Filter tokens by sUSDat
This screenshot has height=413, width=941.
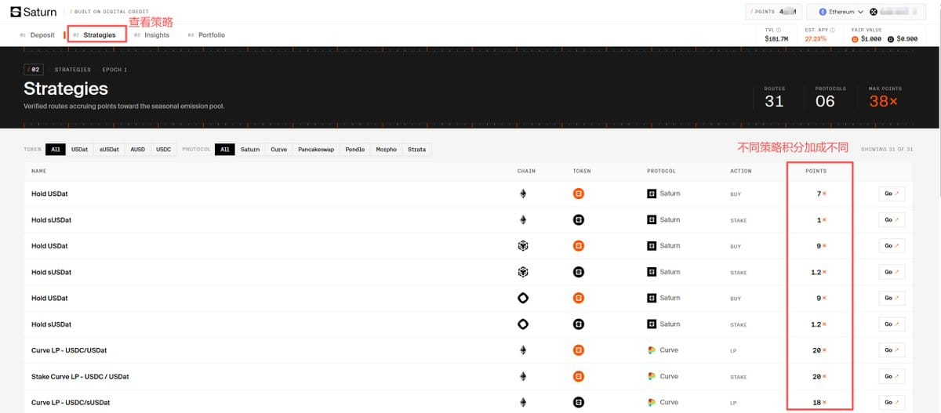109,149
